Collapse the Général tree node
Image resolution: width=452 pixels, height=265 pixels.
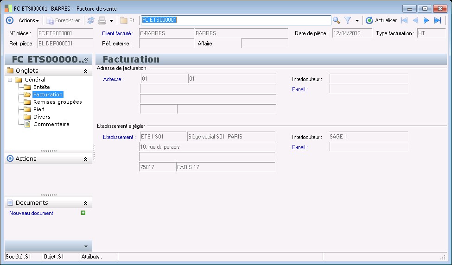(10, 80)
